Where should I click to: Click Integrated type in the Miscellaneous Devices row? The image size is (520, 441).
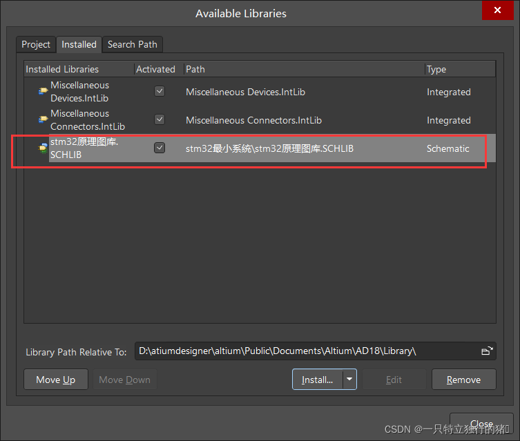tap(449, 92)
